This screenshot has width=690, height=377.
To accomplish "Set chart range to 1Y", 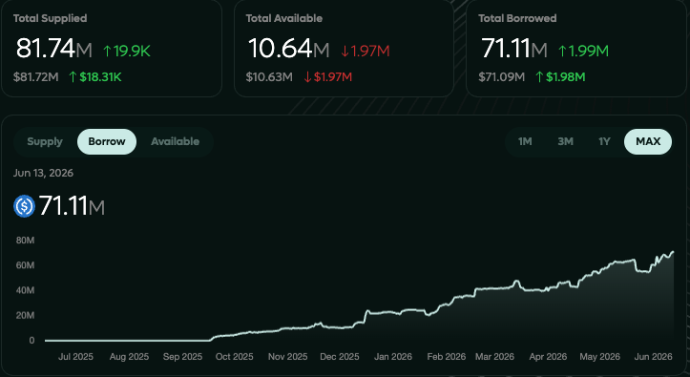I will pos(604,141).
